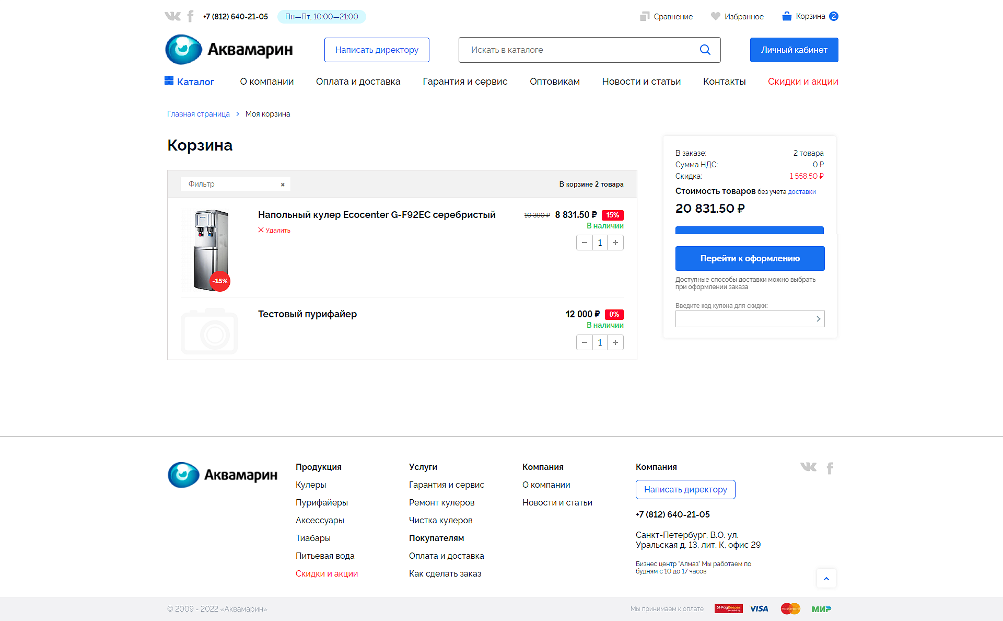
Task: Click the Аквамарин logo in footer
Action: [x=223, y=475]
